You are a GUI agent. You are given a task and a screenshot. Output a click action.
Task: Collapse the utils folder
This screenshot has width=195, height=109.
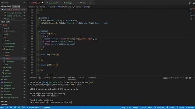tap(6, 64)
